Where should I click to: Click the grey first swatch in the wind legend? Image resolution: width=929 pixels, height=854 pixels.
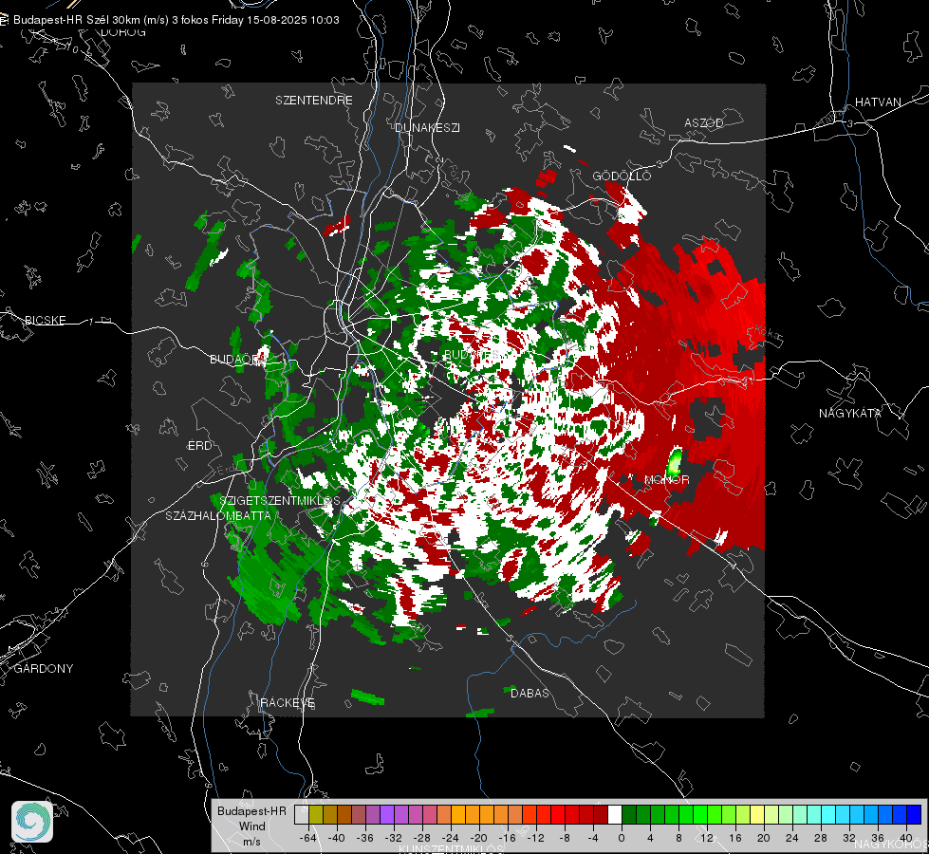(x=302, y=814)
